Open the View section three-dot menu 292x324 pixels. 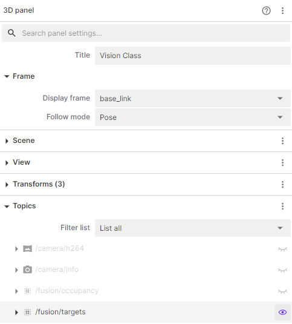(x=282, y=163)
